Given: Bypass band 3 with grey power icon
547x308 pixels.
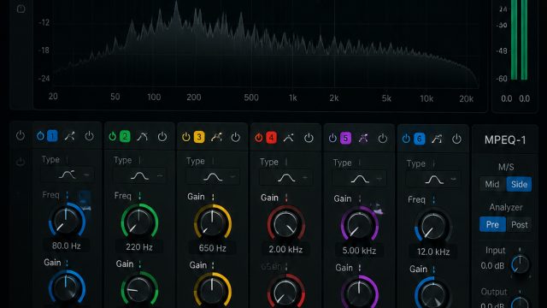Looking at the screenshot, I should point(236,137).
